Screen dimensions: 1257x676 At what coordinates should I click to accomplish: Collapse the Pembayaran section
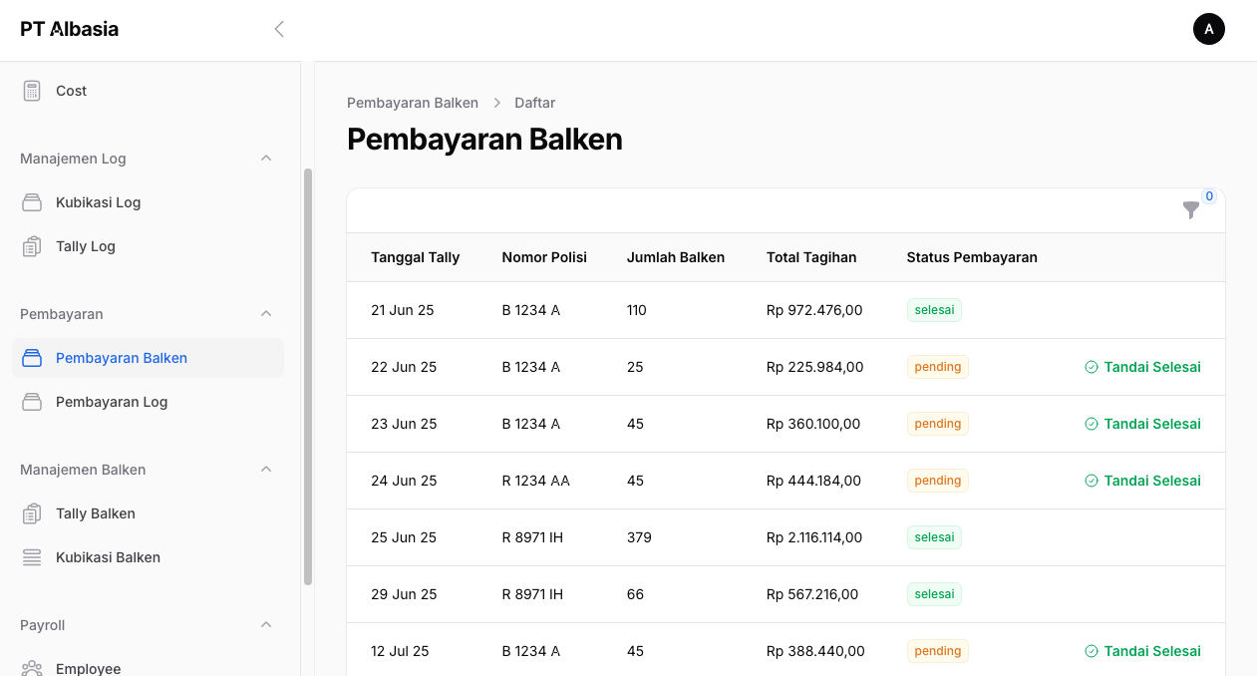(x=266, y=314)
